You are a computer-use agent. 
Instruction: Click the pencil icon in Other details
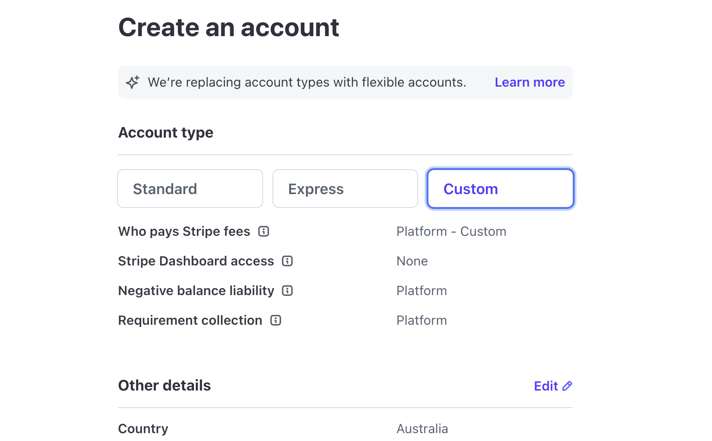(x=567, y=386)
